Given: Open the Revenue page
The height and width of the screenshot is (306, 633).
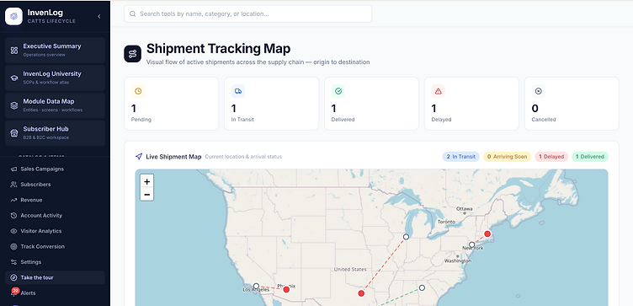Looking at the screenshot, I should point(55,200).
